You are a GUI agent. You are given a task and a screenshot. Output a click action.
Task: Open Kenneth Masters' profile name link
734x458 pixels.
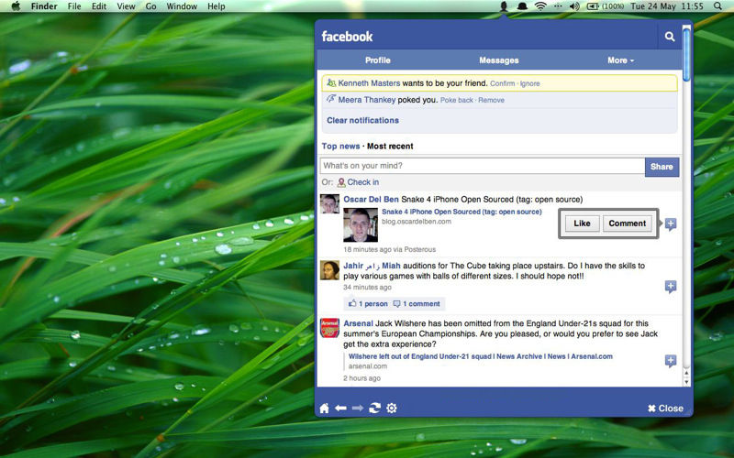click(x=369, y=83)
